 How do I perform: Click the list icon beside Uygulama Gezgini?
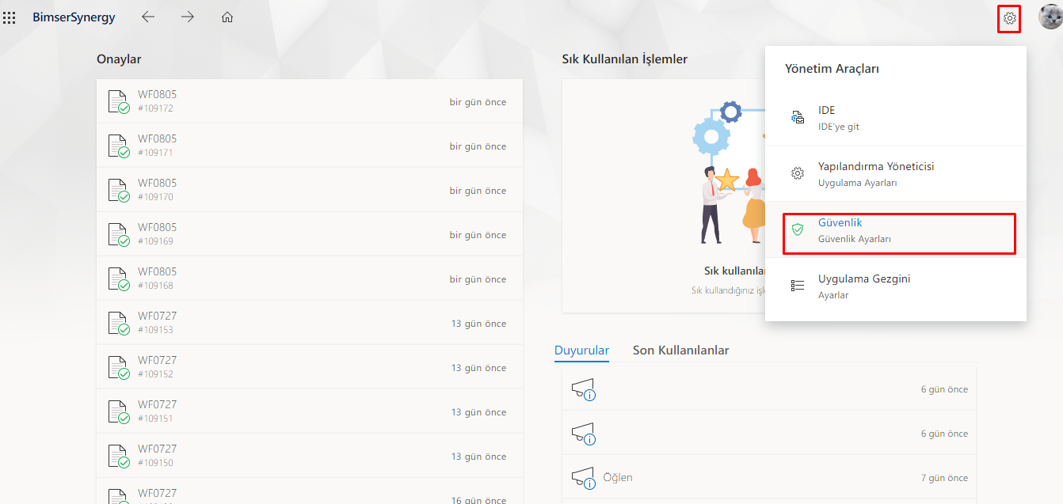click(798, 286)
